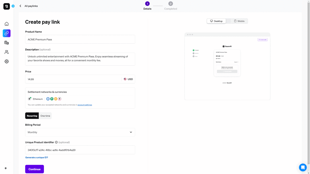Click the yellow DAI coin icon

(56, 99)
